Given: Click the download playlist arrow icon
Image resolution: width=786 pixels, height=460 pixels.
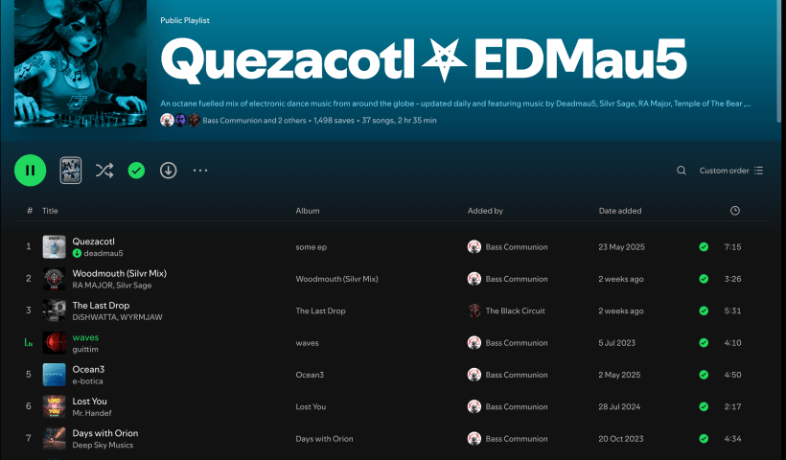Looking at the screenshot, I should [168, 171].
